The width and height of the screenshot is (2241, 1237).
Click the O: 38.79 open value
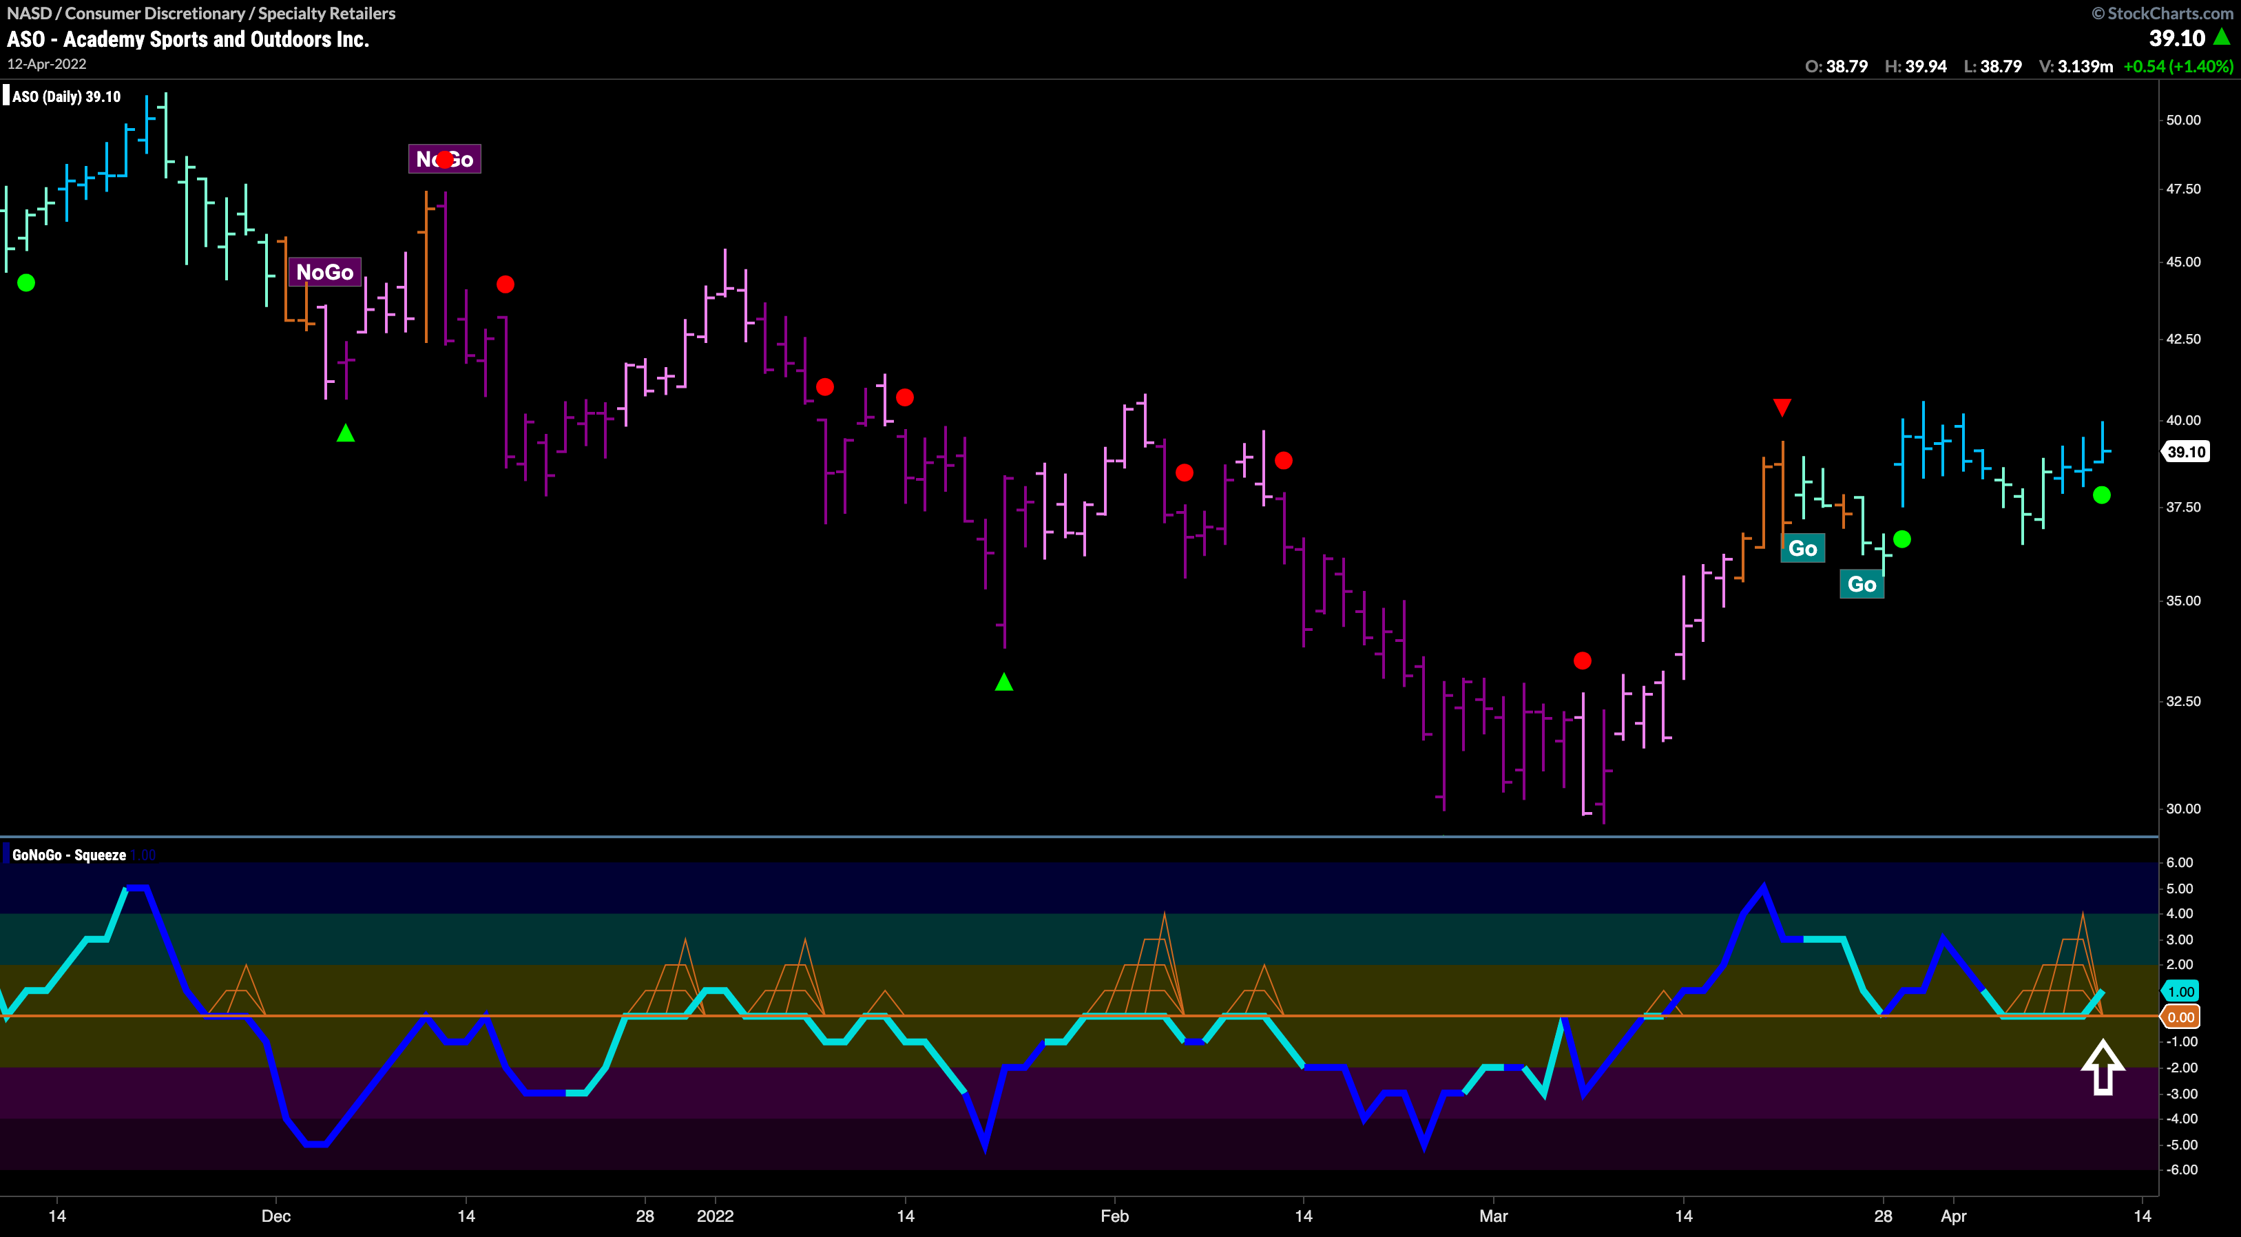point(1835,66)
